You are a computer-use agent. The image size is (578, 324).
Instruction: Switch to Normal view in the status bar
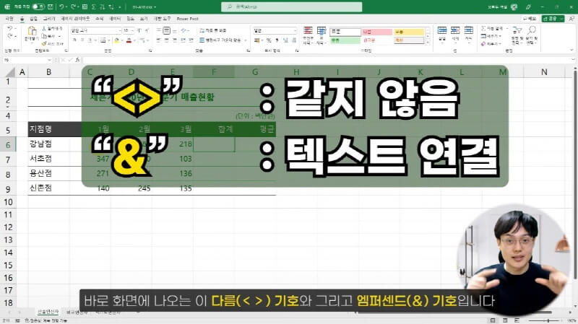pyautogui.click(x=493, y=320)
